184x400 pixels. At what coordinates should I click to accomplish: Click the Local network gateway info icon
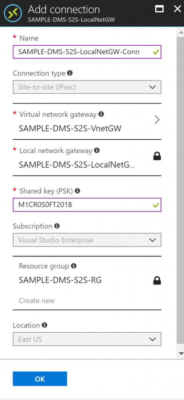(x=97, y=150)
